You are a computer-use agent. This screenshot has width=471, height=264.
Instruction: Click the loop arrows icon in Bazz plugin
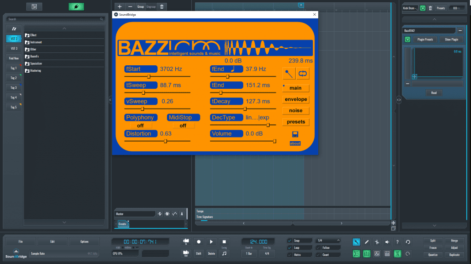click(303, 73)
